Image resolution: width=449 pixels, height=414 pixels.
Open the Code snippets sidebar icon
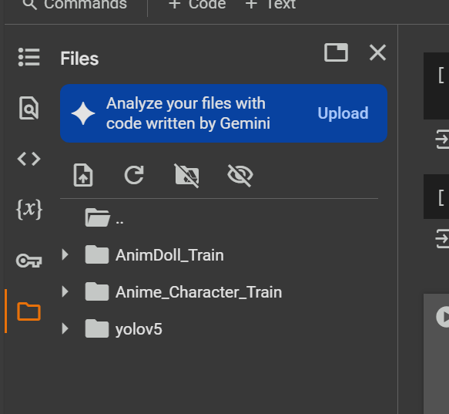29,159
